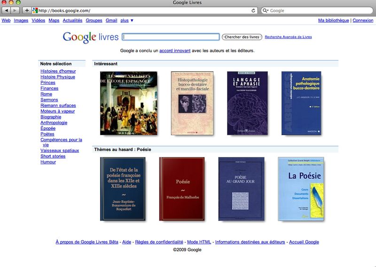Image resolution: width=376 pixels, height=267 pixels.
Task: Go back with the browser back arrow
Action: point(6,10)
